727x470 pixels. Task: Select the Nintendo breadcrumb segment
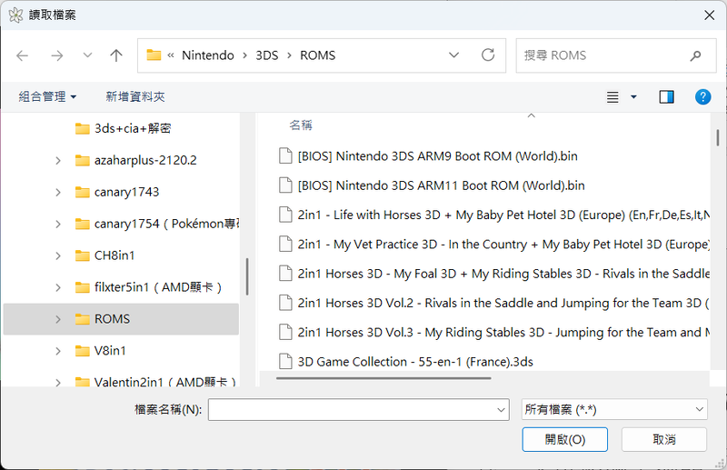point(208,55)
